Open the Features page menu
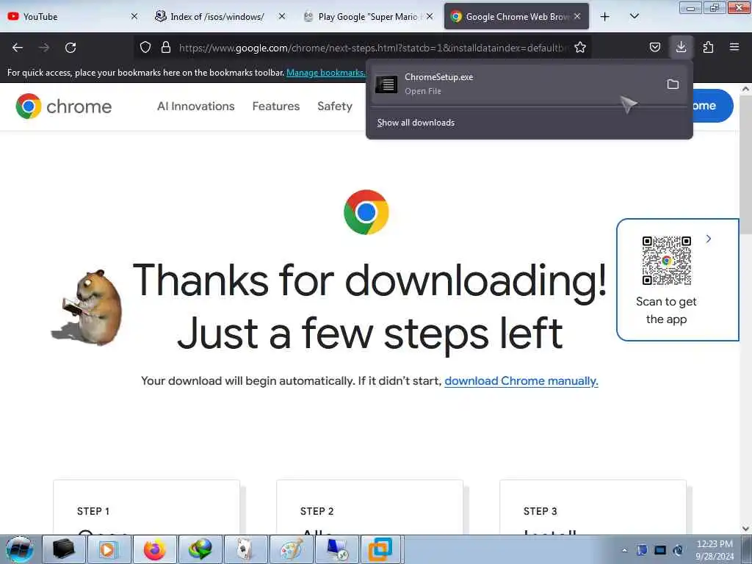Screen dimensions: 752x564 [276, 106]
